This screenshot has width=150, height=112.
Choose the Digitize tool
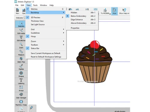tap(21, 67)
